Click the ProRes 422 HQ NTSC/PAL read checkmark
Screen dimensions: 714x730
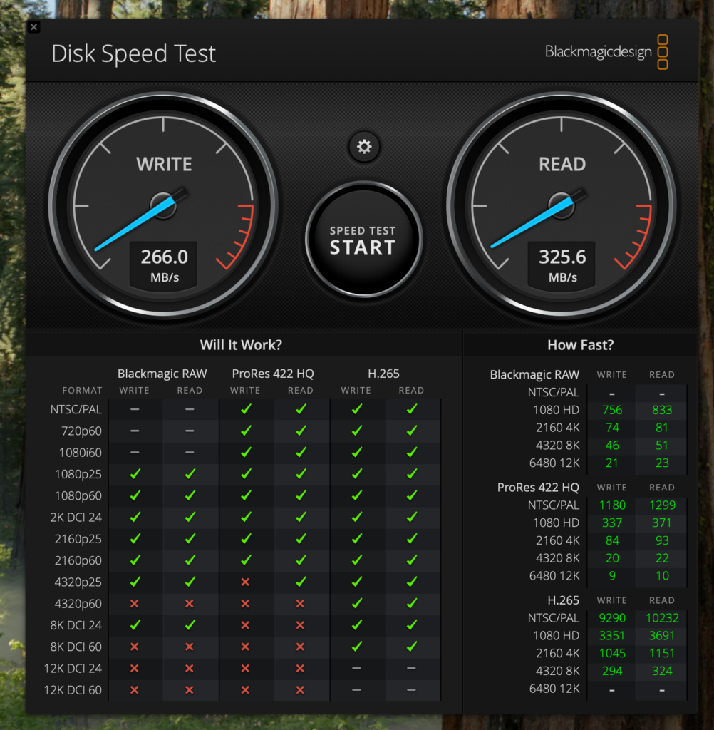click(x=301, y=409)
